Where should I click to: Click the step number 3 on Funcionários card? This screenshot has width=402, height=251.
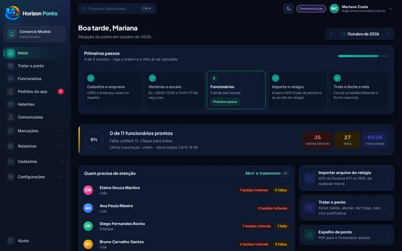point(214,78)
